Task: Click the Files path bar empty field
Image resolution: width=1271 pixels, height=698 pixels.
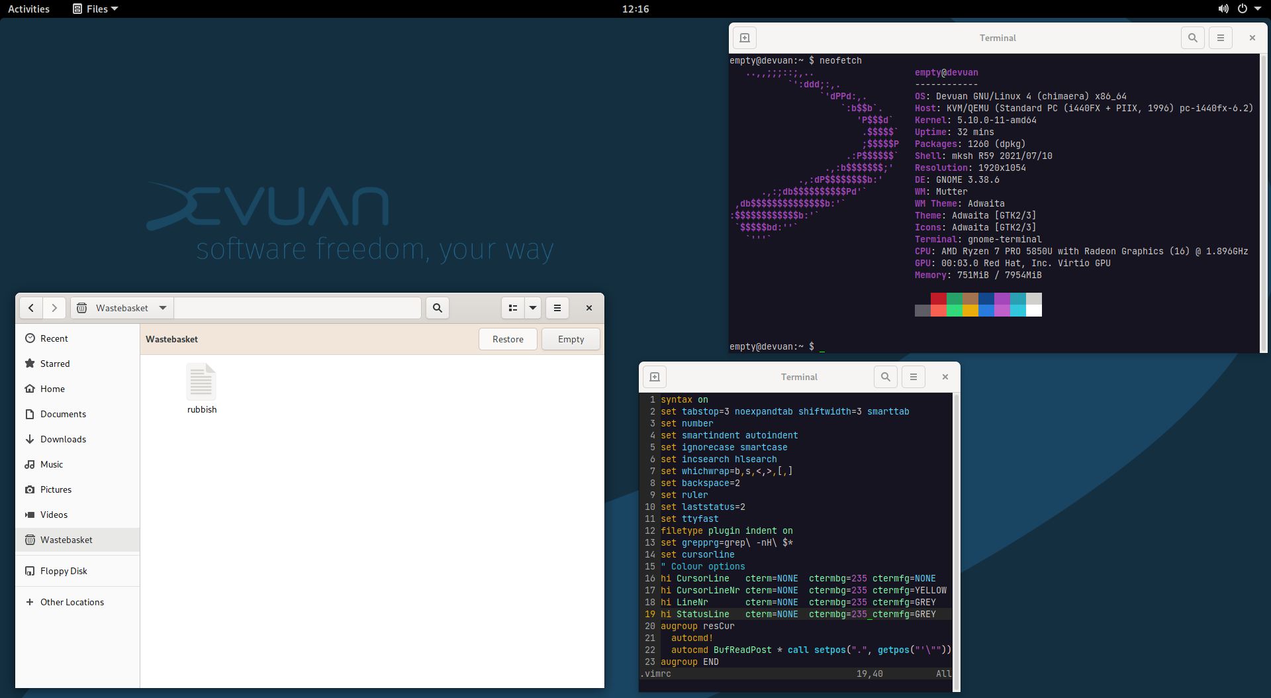Action: click(x=297, y=308)
